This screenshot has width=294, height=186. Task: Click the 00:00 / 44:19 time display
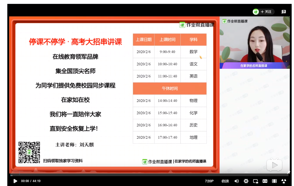coord(31,181)
